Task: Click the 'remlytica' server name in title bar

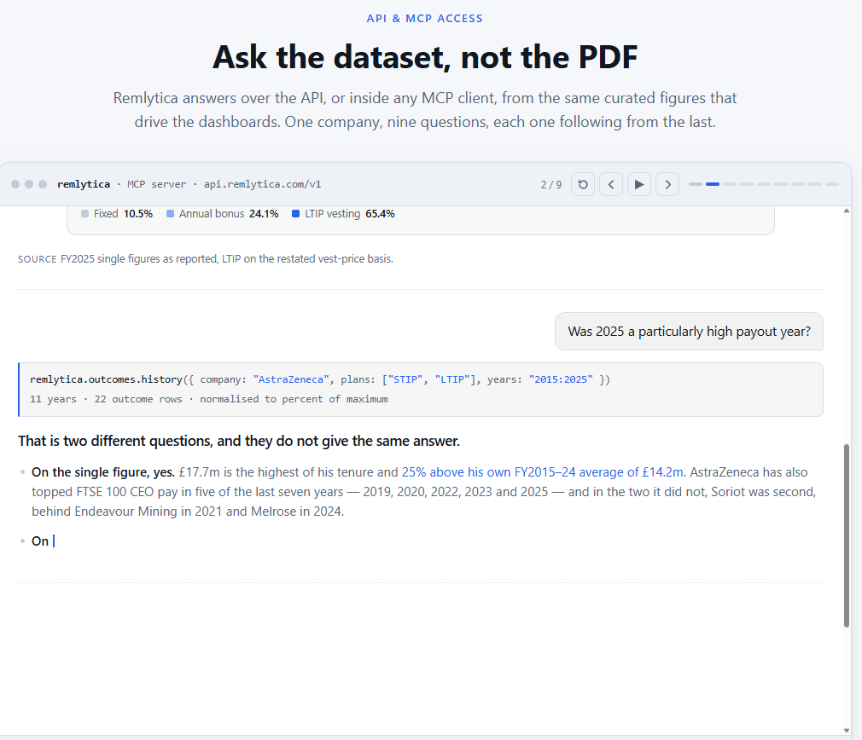Action: 84,184
